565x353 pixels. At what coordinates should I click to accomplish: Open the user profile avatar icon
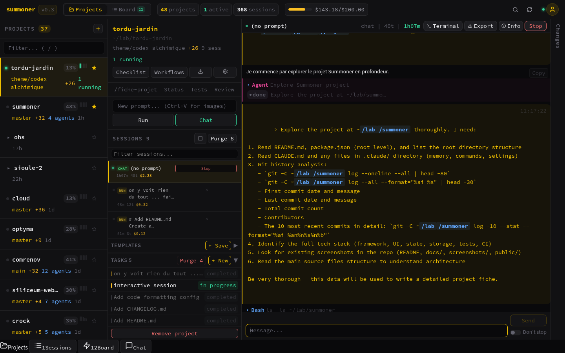552,9
